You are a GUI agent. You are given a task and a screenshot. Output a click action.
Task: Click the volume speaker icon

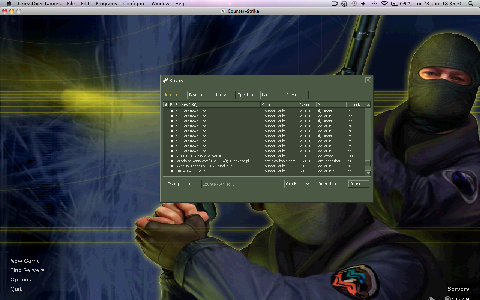363,4
